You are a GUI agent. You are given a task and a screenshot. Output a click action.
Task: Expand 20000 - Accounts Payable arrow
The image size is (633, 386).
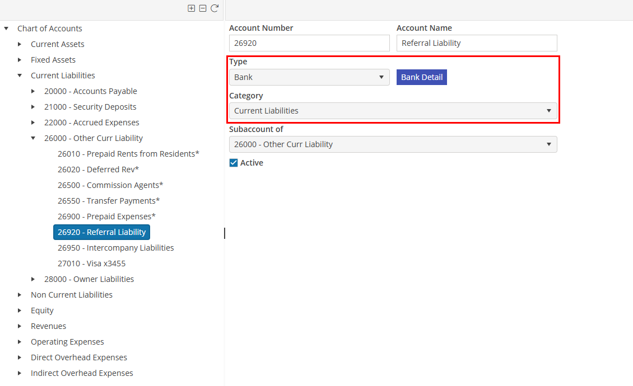coord(33,91)
